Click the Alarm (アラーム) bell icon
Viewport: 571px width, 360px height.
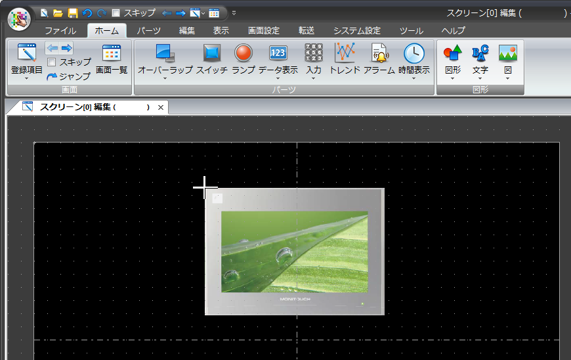point(379,54)
